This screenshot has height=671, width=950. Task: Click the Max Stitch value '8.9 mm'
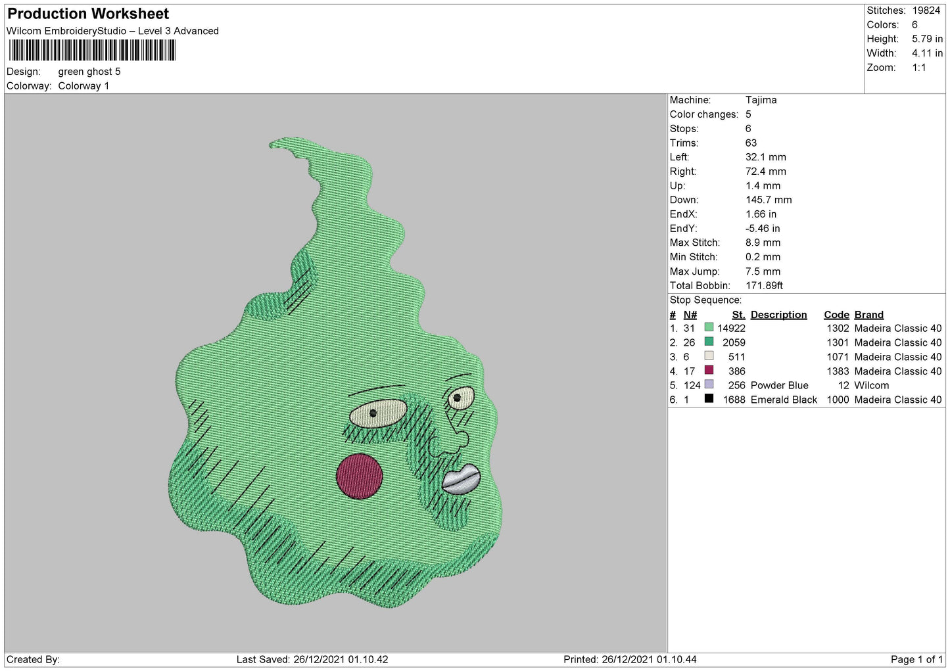click(x=763, y=243)
